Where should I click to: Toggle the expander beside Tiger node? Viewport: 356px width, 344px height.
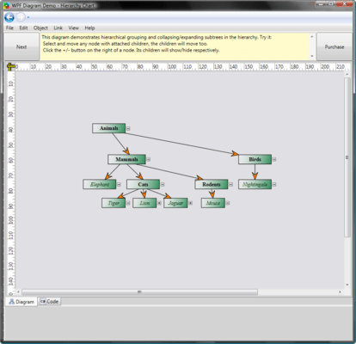[x=128, y=203]
